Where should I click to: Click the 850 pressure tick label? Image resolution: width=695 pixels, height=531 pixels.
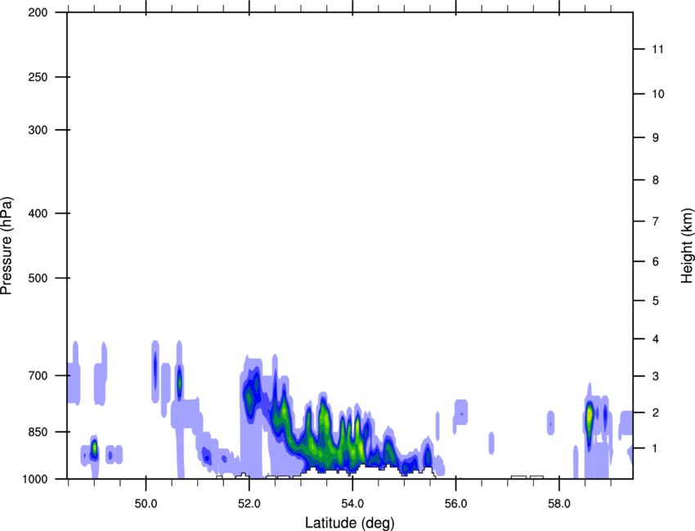tap(38, 432)
